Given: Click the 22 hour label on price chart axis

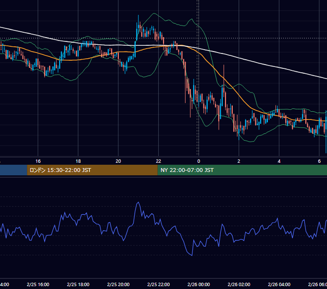Looking at the screenshot, I should [159, 161].
